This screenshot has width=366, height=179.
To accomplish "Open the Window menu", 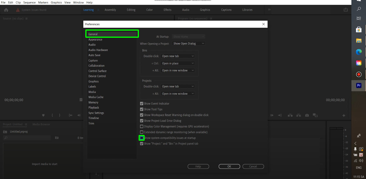I will pos(78,2).
